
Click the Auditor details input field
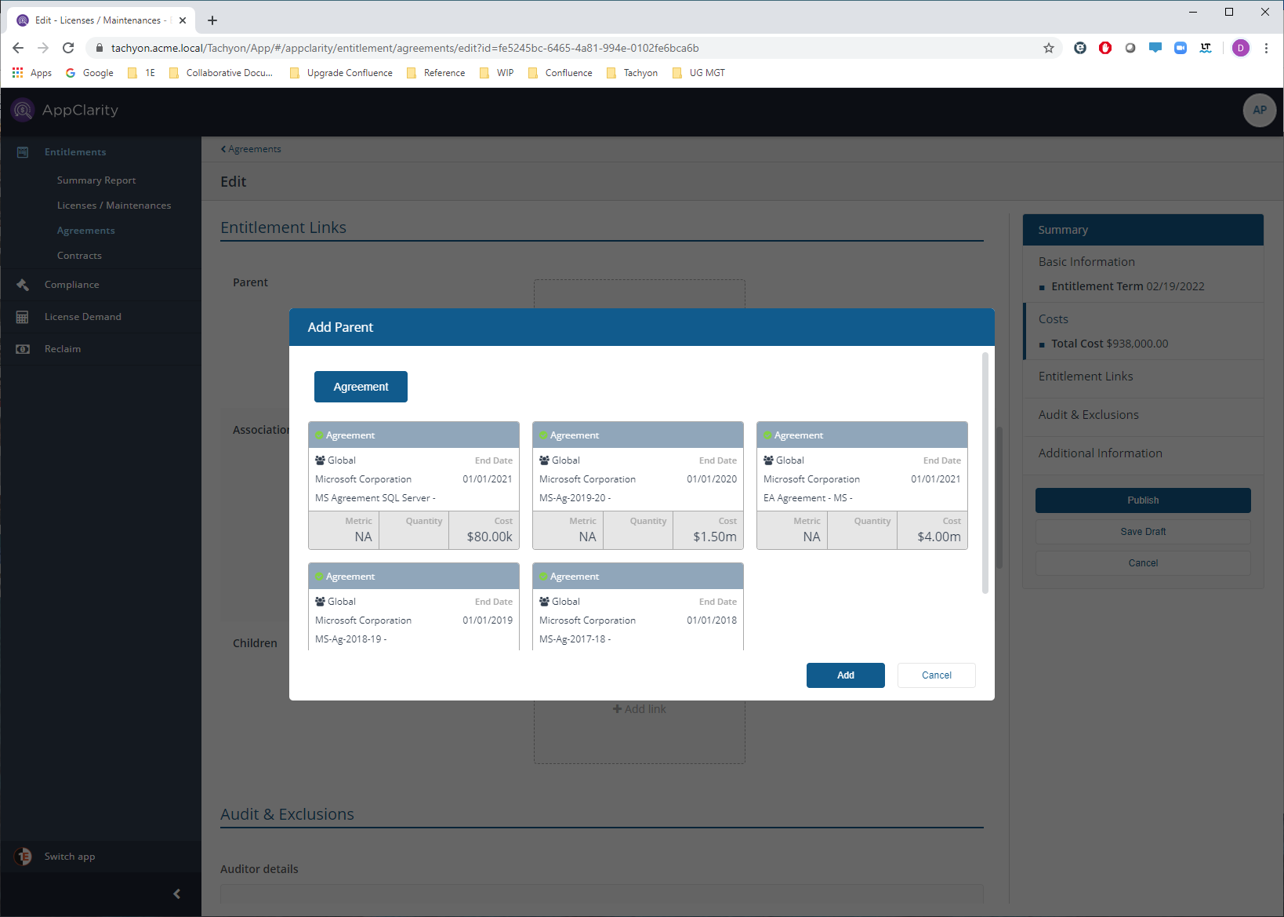coord(601,893)
